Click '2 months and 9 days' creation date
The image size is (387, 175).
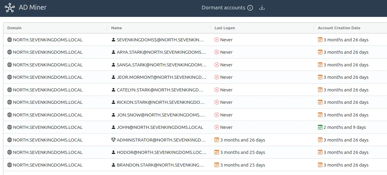tap(345, 127)
